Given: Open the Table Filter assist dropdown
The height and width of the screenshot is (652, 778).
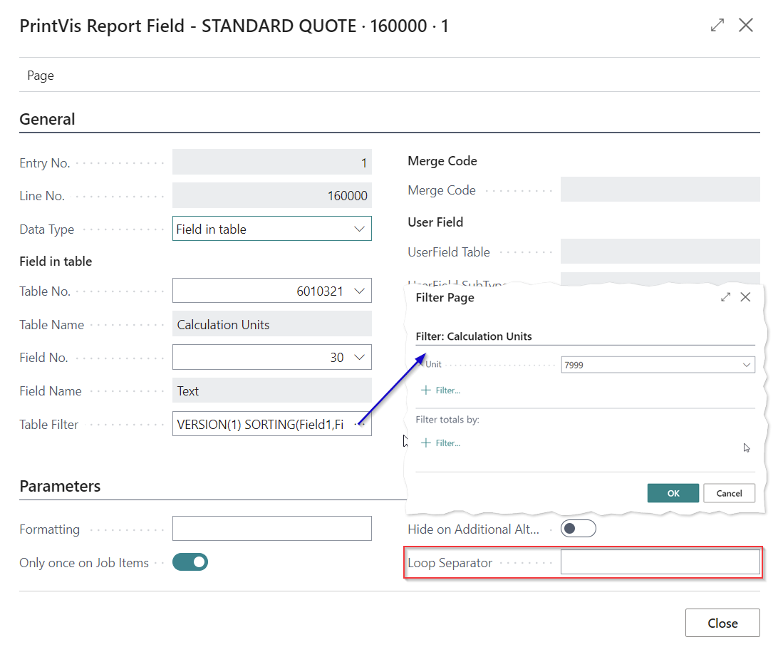Looking at the screenshot, I should (x=361, y=425).
